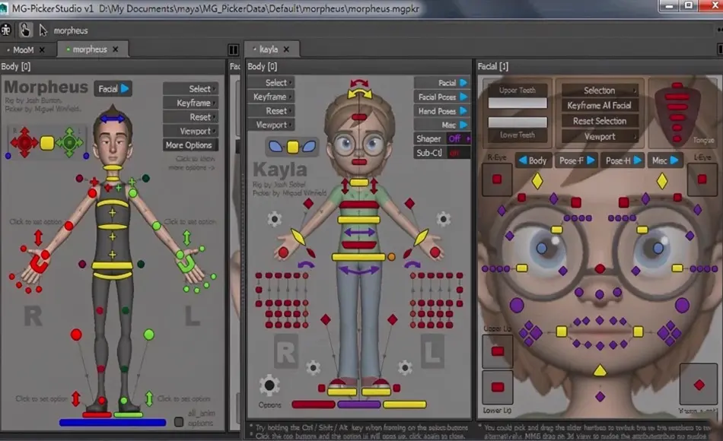Select Morpheus left hand green magnet control

pos(186,263)
